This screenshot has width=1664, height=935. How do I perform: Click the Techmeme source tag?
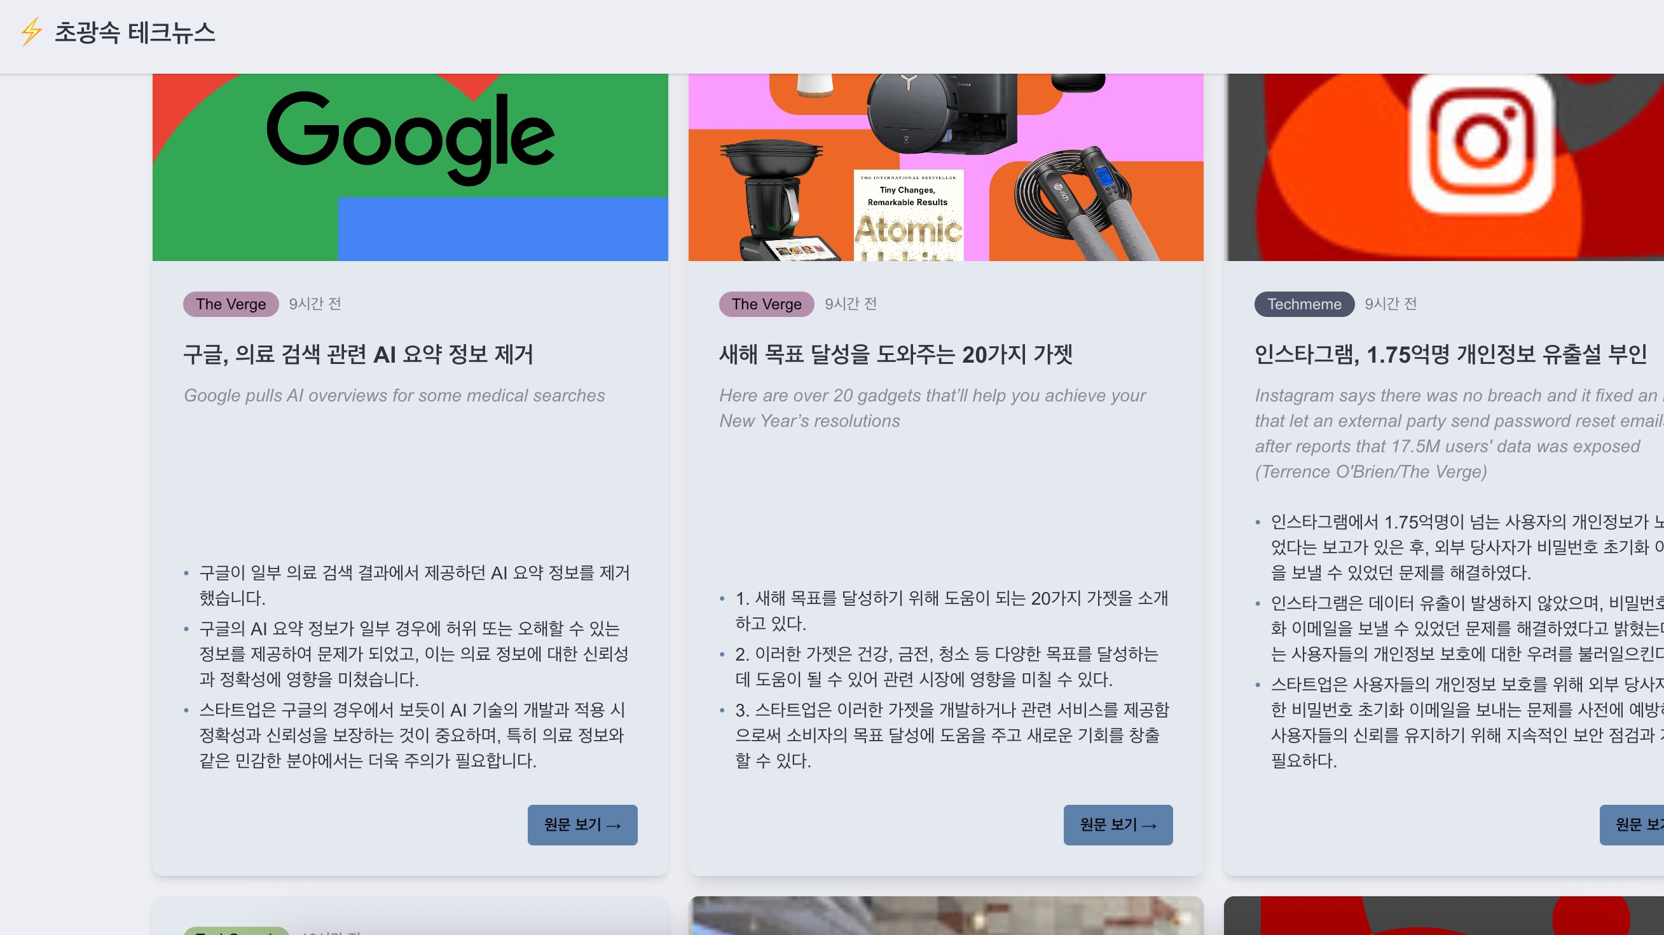[x=1303, y=304]
